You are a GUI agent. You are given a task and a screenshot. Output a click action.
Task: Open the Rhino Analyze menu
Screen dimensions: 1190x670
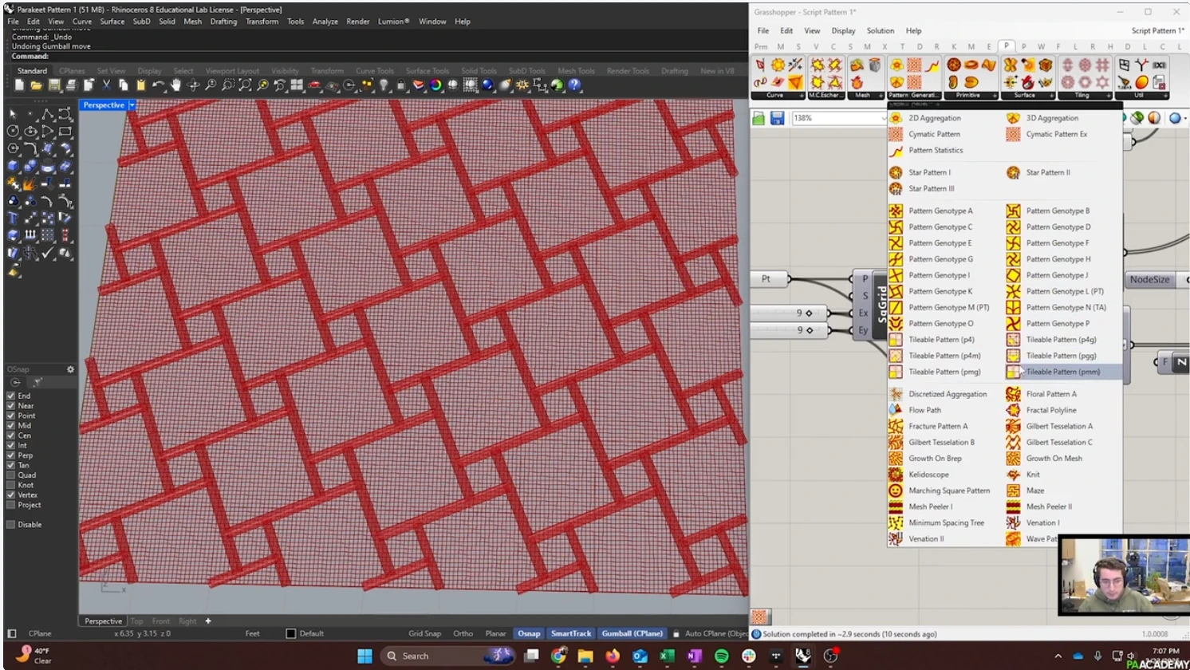(325, 22)
